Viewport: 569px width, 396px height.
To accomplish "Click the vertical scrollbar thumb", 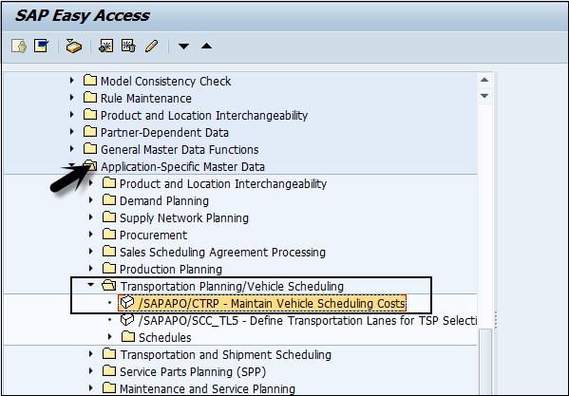I will point(484,362).
